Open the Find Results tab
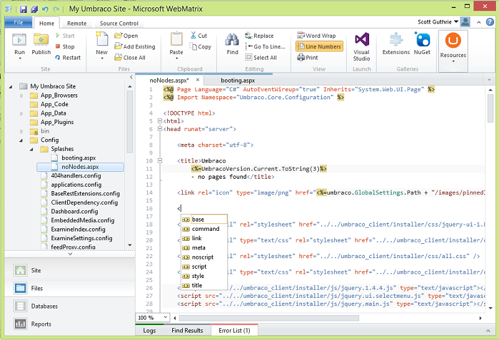The width and height of the screenshot is (499, 340). tap(187, 331)
